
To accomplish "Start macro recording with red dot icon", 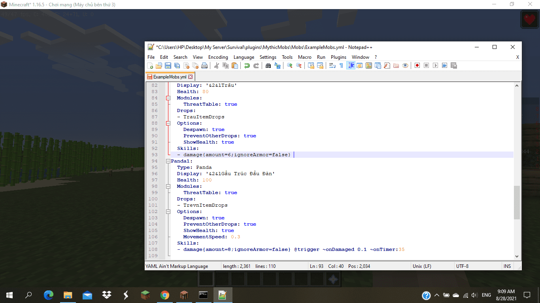I will (417, 65).
